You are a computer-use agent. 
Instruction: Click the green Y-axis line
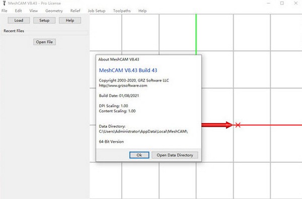196,34
